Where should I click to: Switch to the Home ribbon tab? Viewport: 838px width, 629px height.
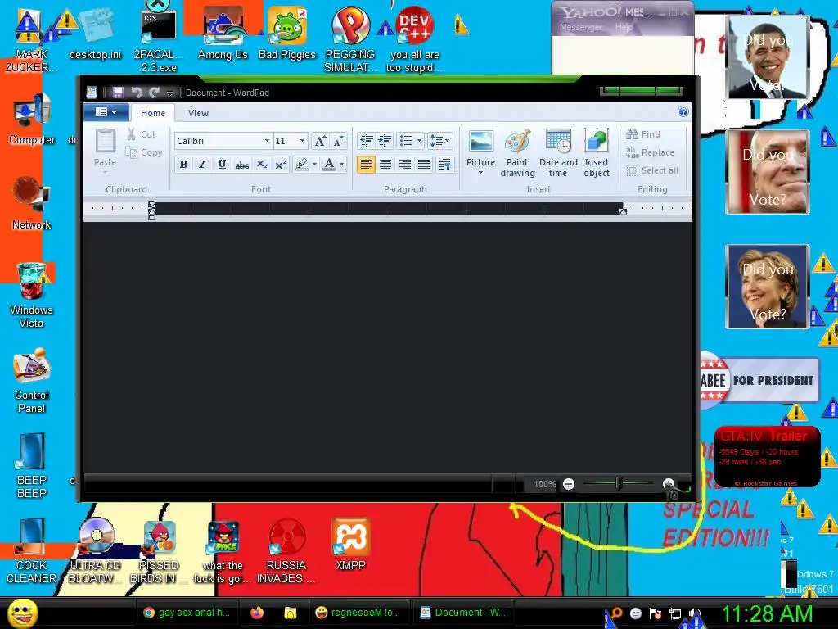pyautogui.click(x=153, y=113)
